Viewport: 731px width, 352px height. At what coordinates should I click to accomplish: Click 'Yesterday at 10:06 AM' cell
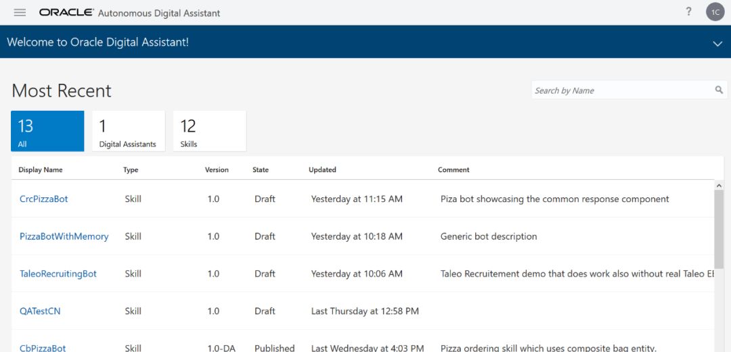[357, 274]
